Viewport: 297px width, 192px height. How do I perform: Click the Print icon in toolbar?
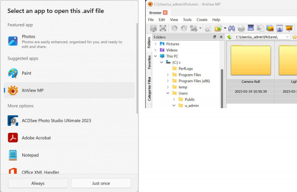tap(241, 28)
